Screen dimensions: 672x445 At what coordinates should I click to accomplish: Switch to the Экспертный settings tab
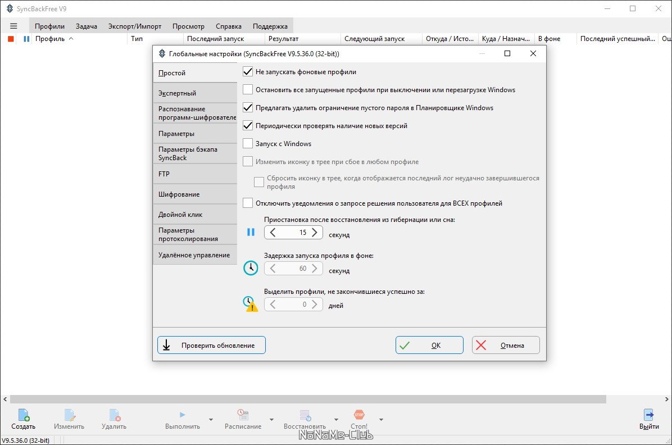pos(195,93)
